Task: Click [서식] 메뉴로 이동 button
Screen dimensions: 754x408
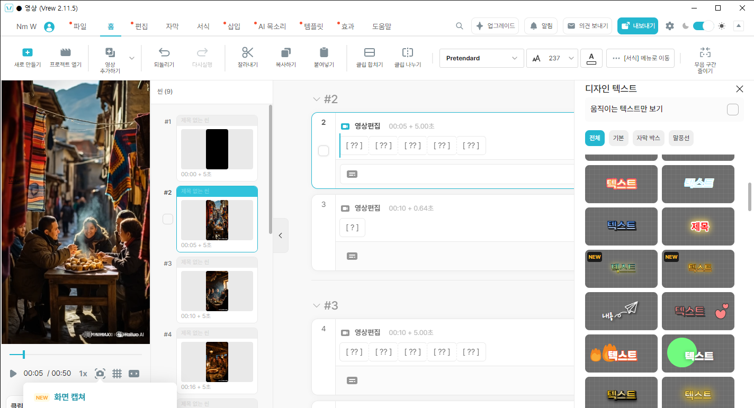Action: pyautogui.click(x=640, y=58)
